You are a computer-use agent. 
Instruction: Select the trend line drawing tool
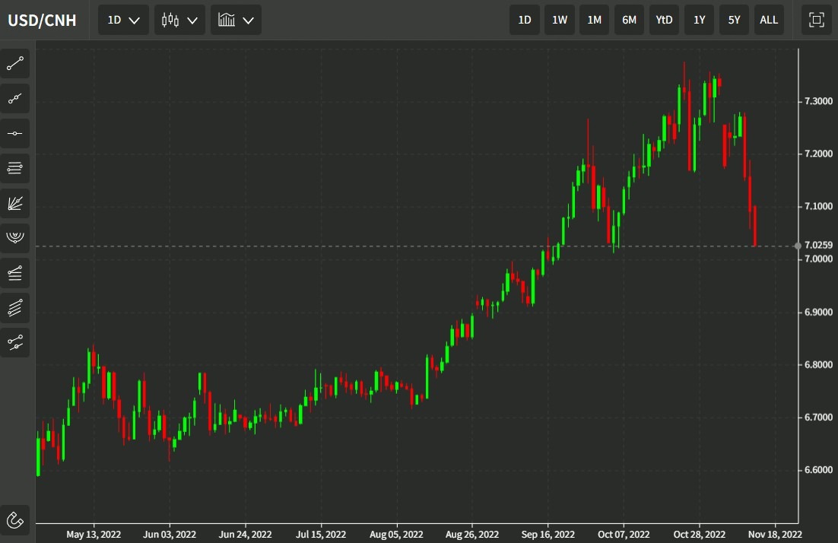point(15,64)
